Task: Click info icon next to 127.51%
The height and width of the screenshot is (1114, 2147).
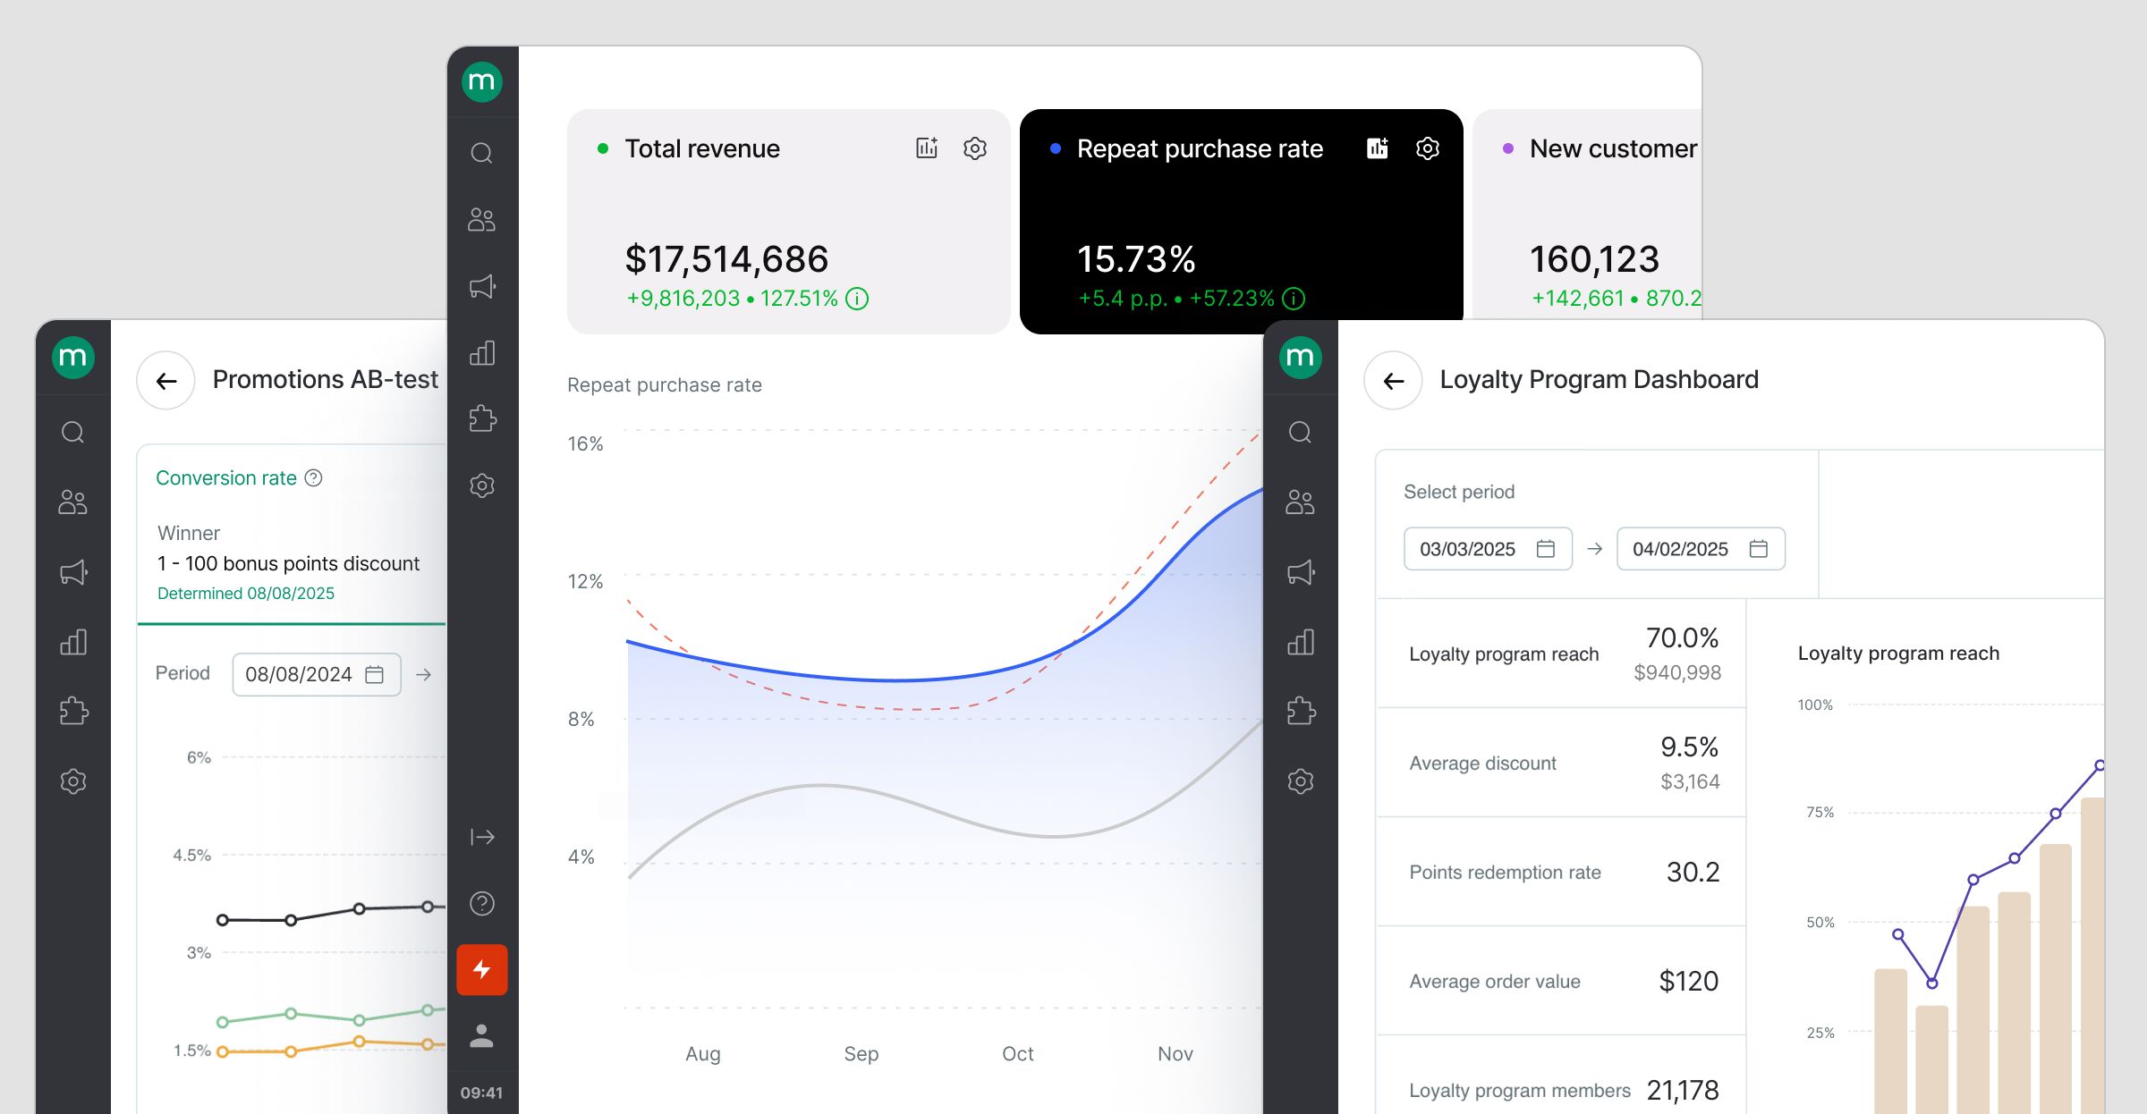Action: tap(857, 299)
